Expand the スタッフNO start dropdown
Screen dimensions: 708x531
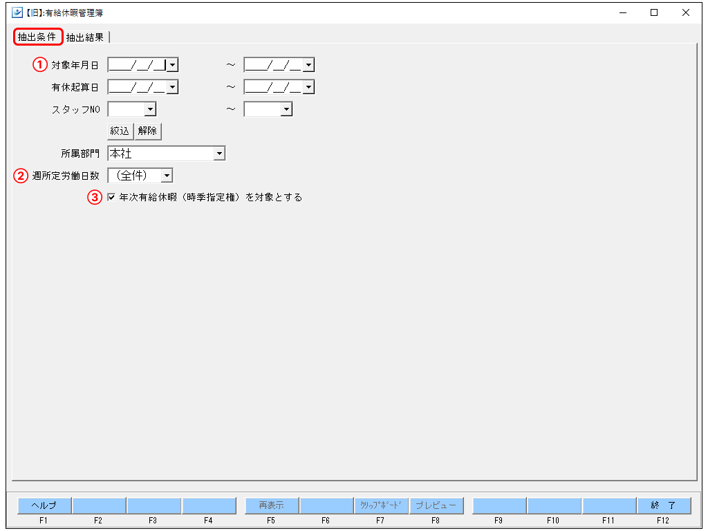150,109
